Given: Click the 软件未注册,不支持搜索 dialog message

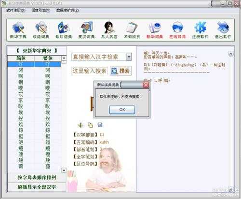Looking at the screenshot, I should pos(120,97).
